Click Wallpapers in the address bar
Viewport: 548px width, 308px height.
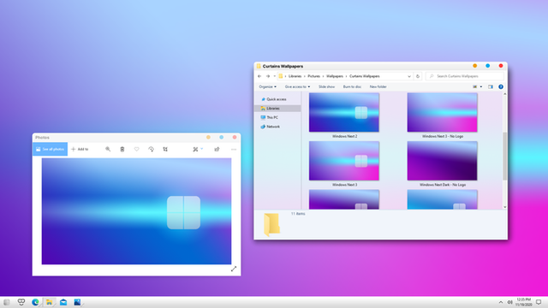coord(335,76)
